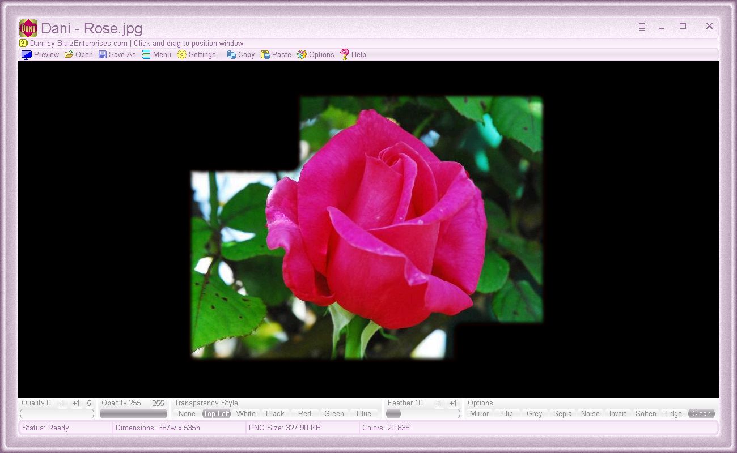737x453 pixels.
Task: Set Opacity to 255 preset
Action: click(158, 403)
